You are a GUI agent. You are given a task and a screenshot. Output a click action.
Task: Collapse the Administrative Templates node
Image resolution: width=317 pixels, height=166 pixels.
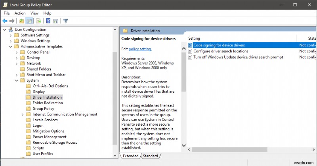(10, 46)
